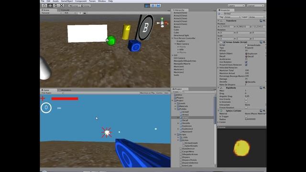Open the Tag dropdown in Inspector
Viewport: 306px width, 172px height.
pos(233,17)
